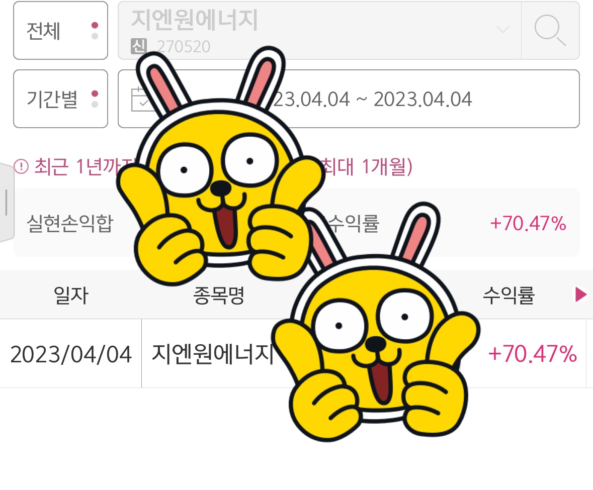Open the date range 2023.04.04 selector
Image resolution: width=593 pixels, height=490 pixels.
tap(349, 99)
